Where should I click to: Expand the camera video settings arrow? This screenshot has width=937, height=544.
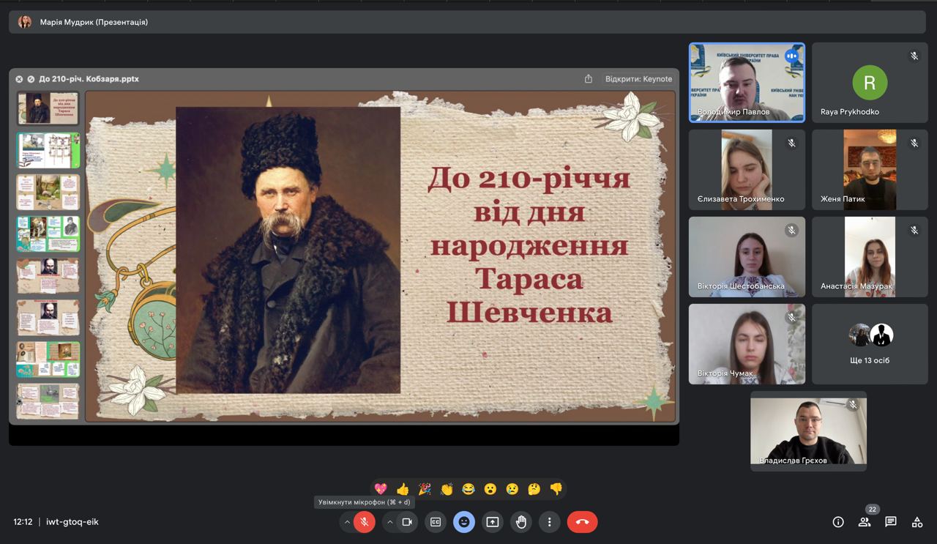389,522
